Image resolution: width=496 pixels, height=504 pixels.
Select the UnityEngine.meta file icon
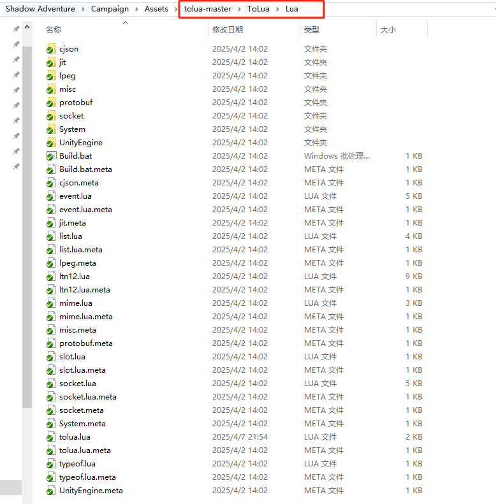pyautogui.click(x=51, y=491)
